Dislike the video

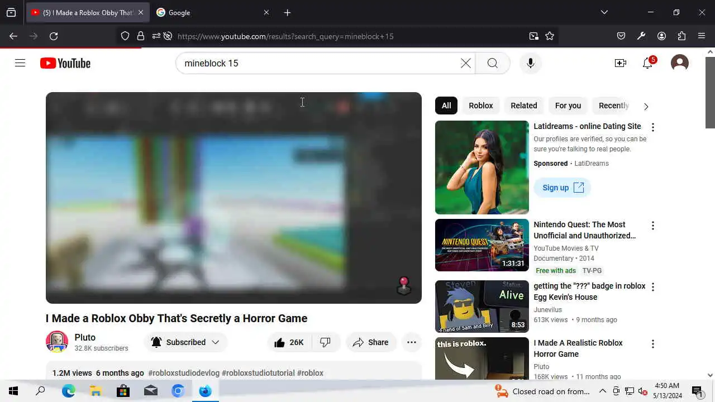325,342
